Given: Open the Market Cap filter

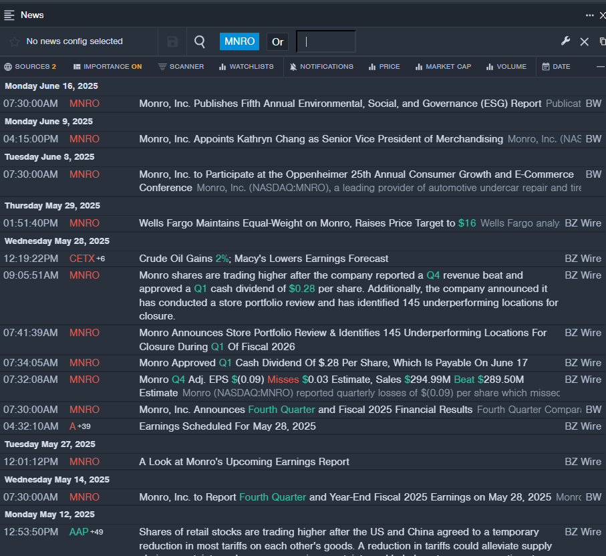Looking at the screenshot, I should (443, 67).
